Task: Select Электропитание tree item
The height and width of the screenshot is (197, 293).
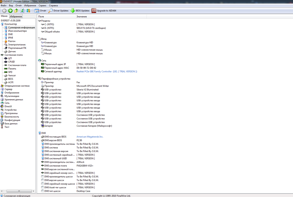Action: 17,45
